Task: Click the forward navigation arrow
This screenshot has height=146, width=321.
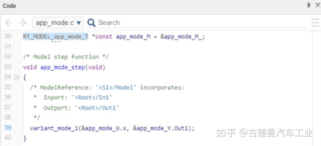Action: coord(23,23)
